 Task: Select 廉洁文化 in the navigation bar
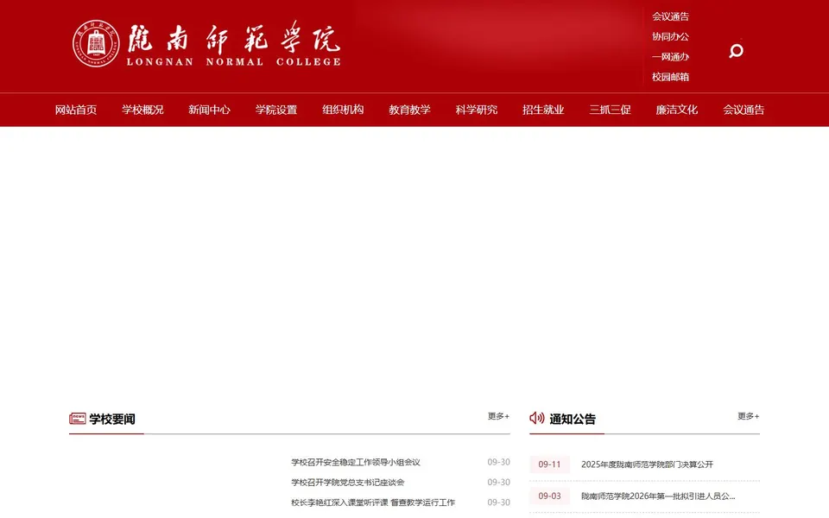pos(677,110)
